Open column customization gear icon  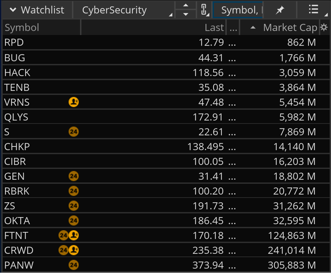click(x=324, y=28)
